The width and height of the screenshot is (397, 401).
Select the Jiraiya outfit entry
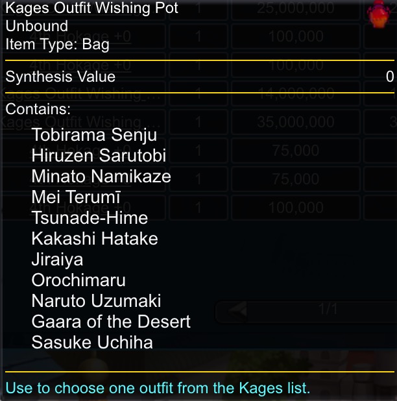click(x=57, y=260)
